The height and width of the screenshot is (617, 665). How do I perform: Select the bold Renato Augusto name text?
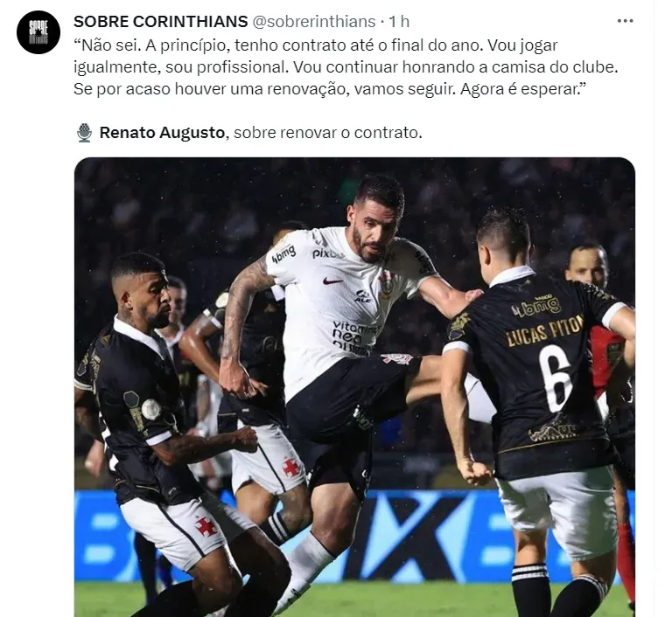pyautogui.click(x=162, y=133)
